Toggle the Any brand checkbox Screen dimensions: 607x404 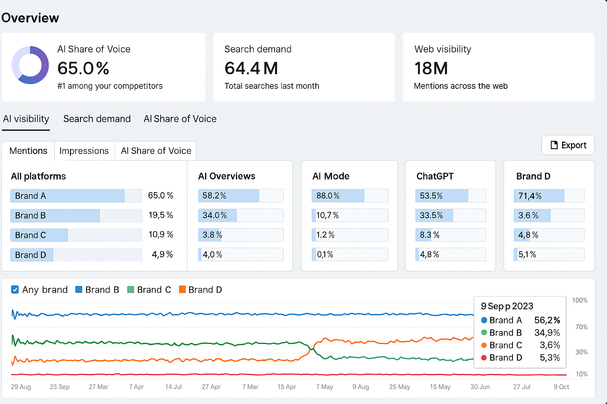coord(15,290)
